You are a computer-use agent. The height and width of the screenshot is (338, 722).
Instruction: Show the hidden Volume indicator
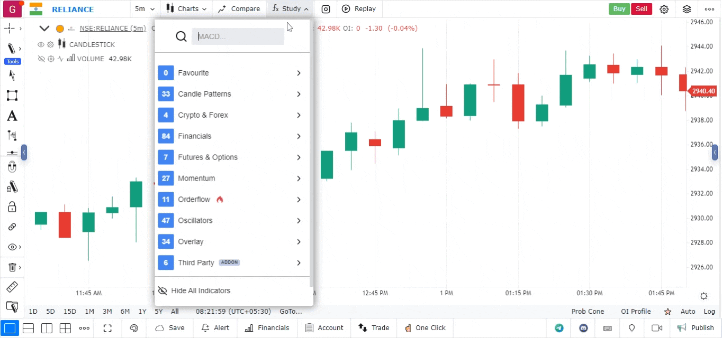(x=41, y=59)
